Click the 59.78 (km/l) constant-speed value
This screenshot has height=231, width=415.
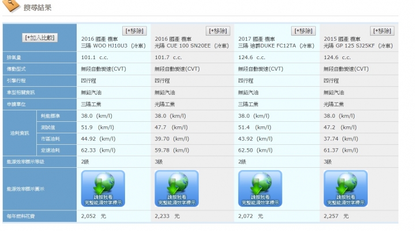coord(172,150)
